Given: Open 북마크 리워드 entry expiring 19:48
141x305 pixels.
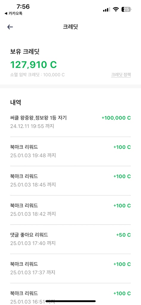Looking at the screenshot, I should click(70, 151).
